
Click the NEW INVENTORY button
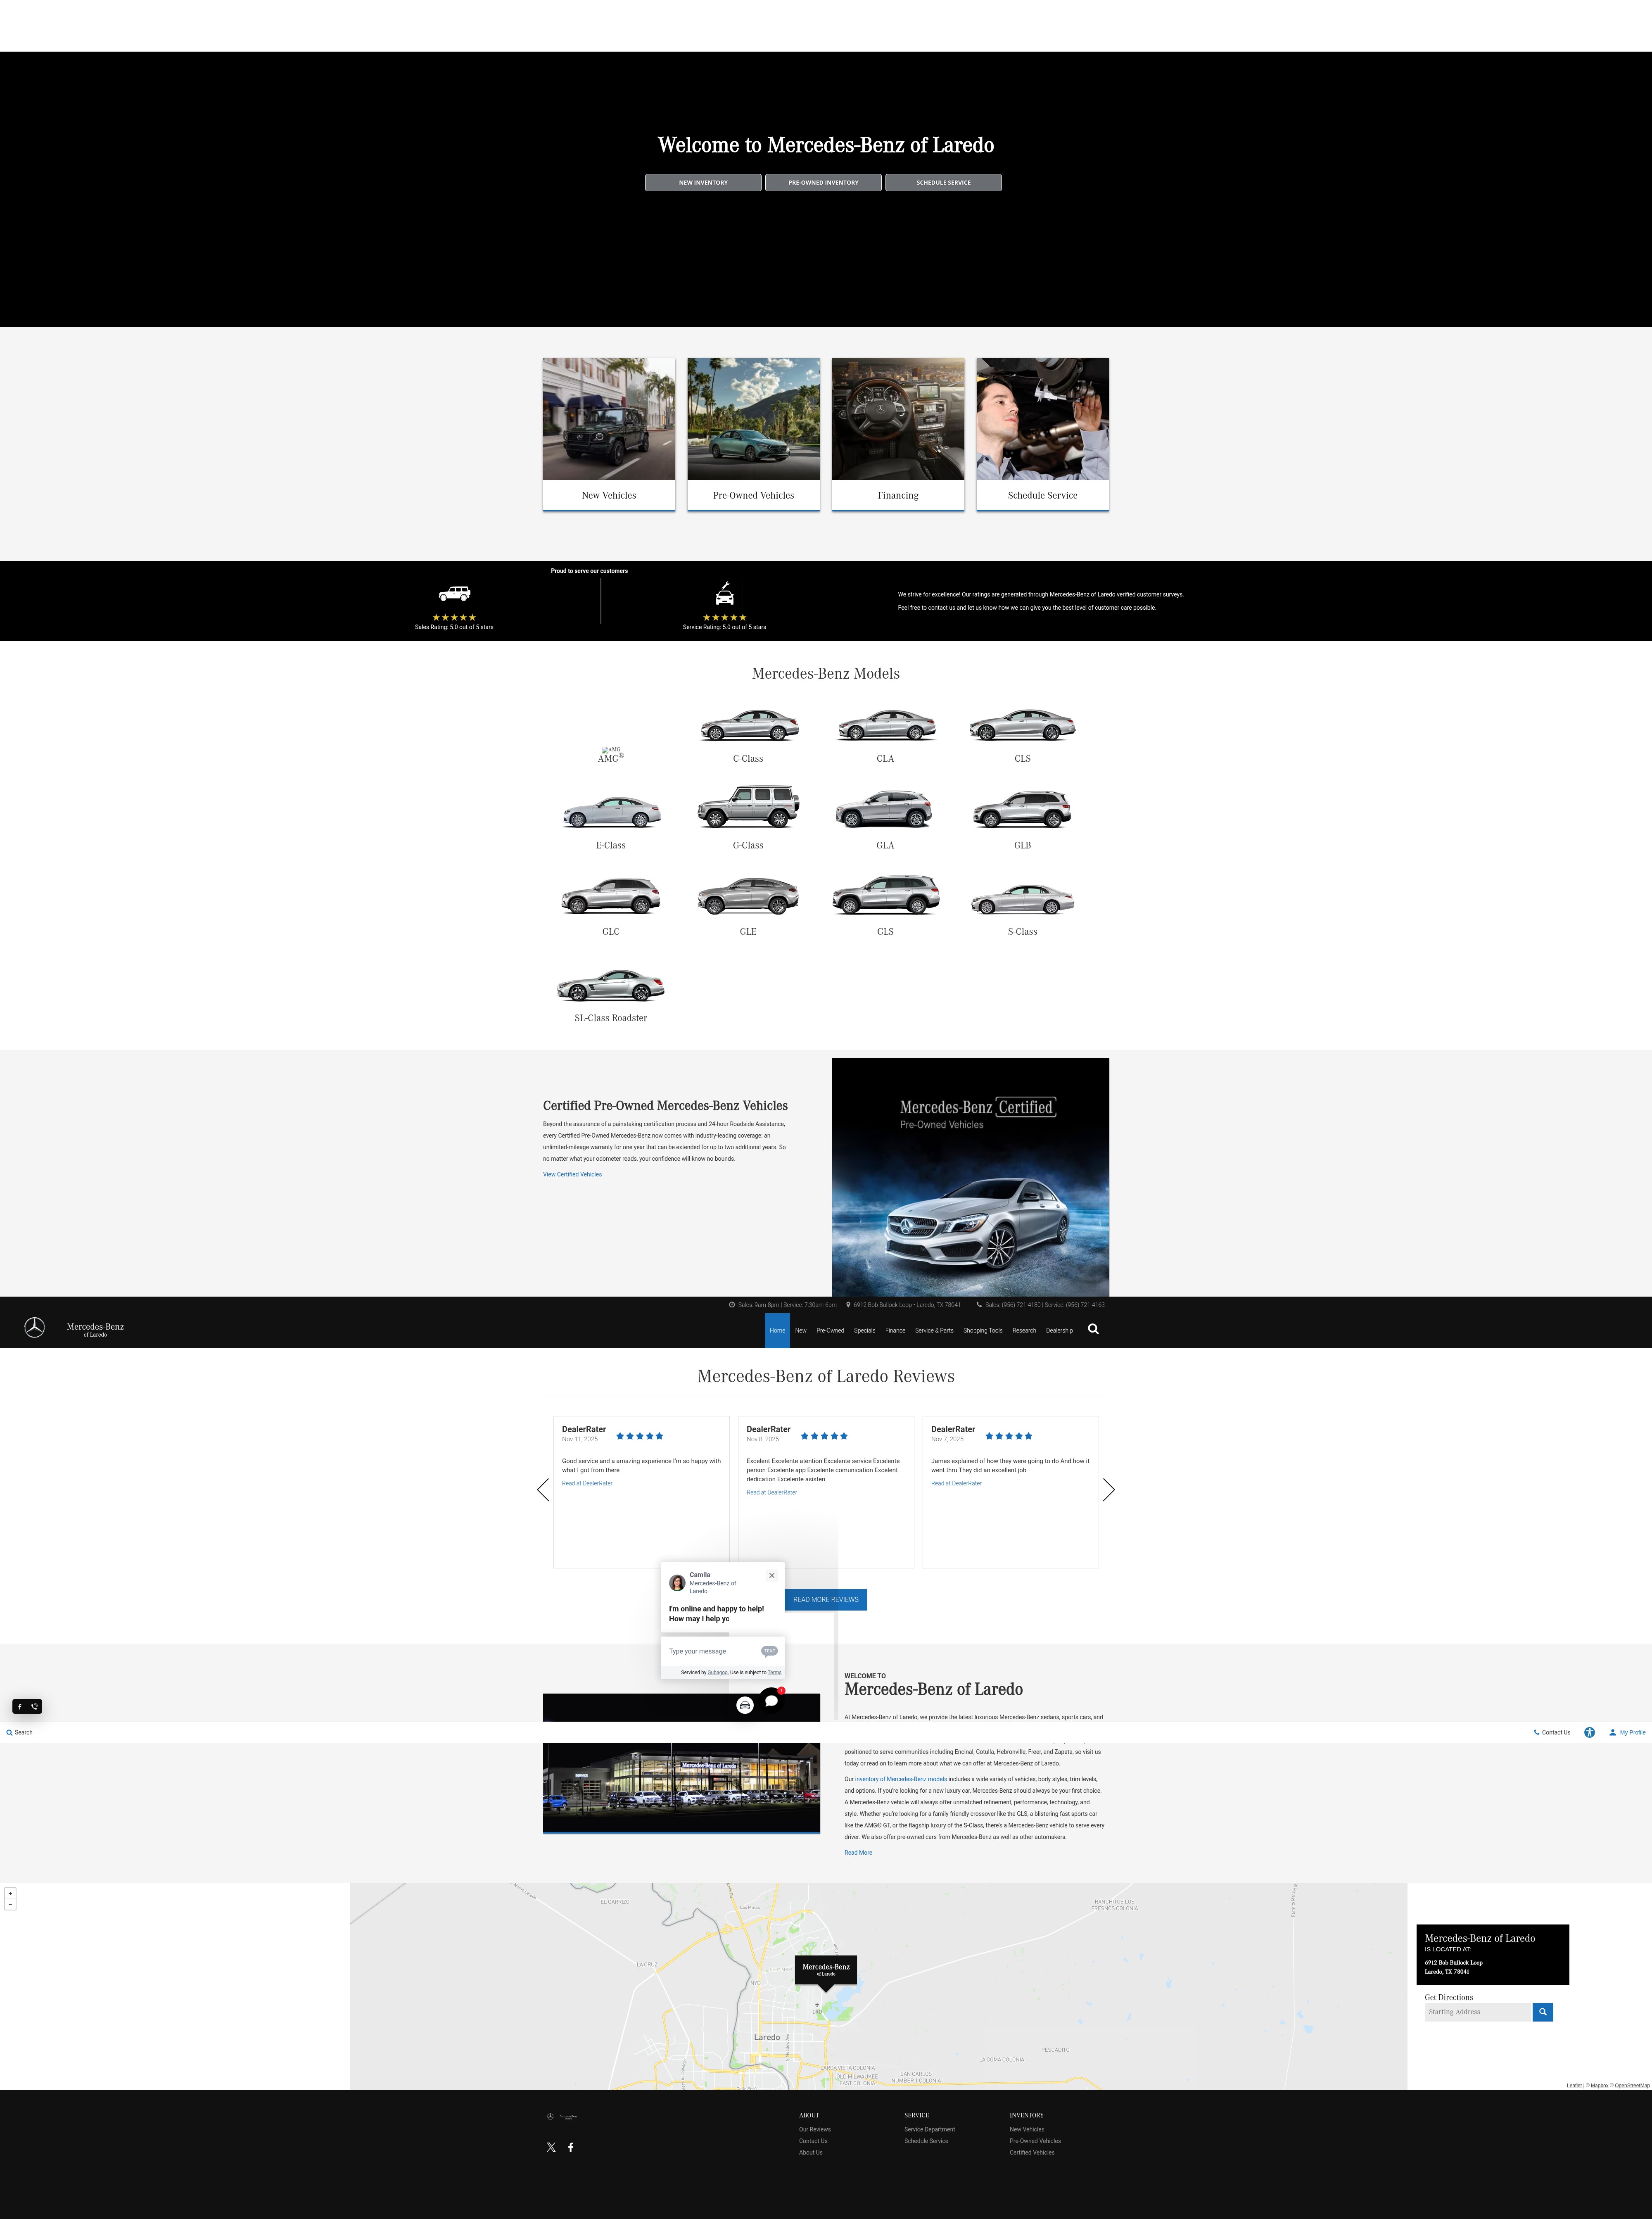coord(703,182)
